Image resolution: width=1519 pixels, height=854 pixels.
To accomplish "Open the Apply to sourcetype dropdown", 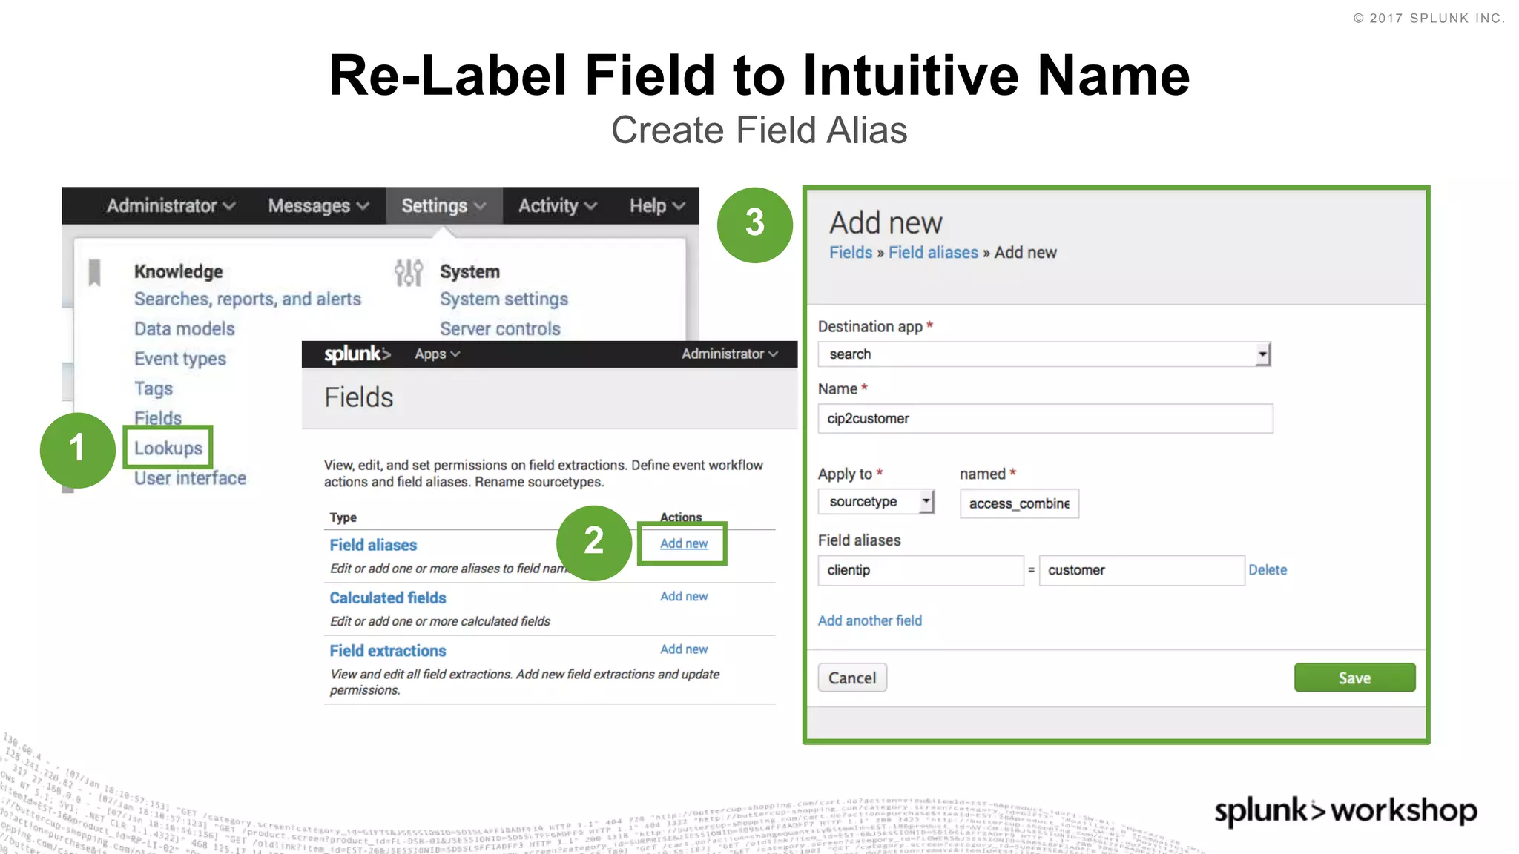I will pyautogui.click(x=876, y=502).
